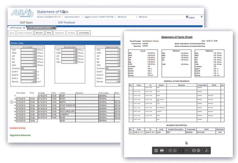Click the printer icon in PDF toolbar
The width and height of the screenshot is (238, 163).
click(x=162, y=150)
